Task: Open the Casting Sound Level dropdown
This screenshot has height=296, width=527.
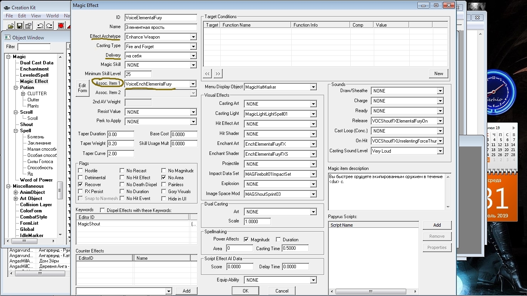Action: (x=440, y=151)
